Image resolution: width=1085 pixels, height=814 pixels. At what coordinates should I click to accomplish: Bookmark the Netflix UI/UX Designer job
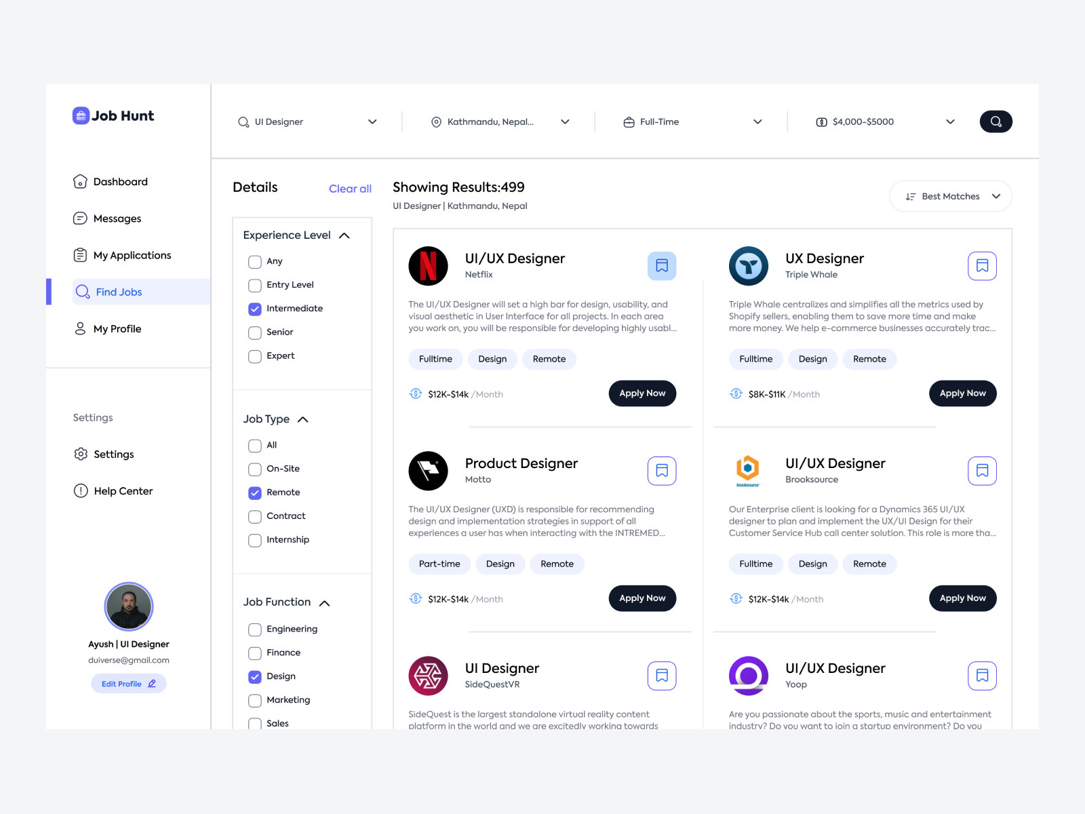662,266
